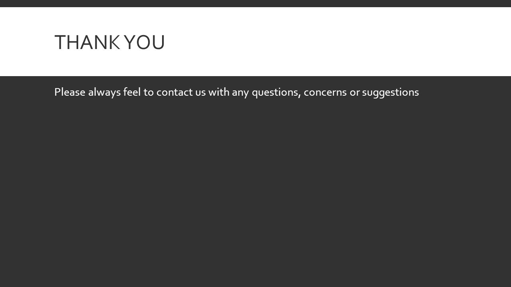511x287 pixels.
Task: Click the word to before contact
Action: click(149, 93)
